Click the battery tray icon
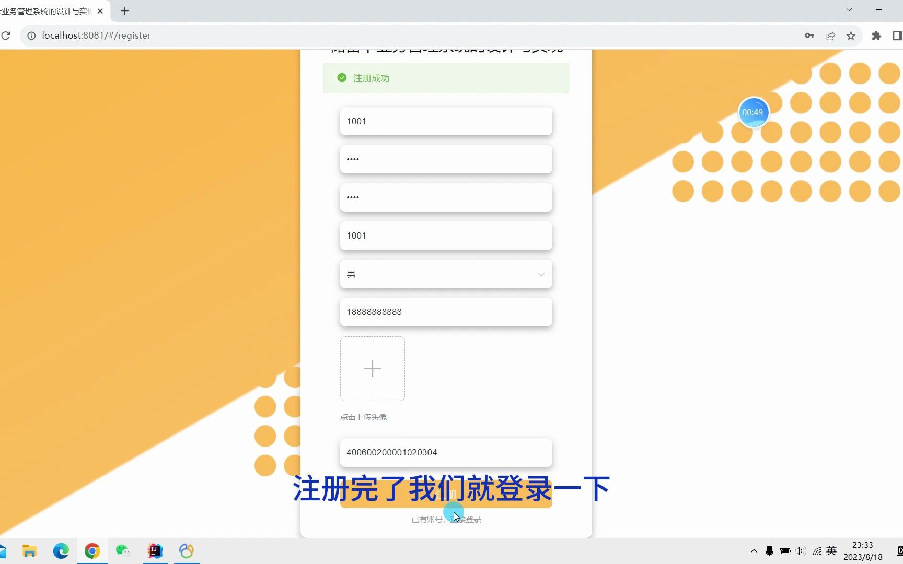Viewport: 903px width, 564px height. click(x=785, y=551)
